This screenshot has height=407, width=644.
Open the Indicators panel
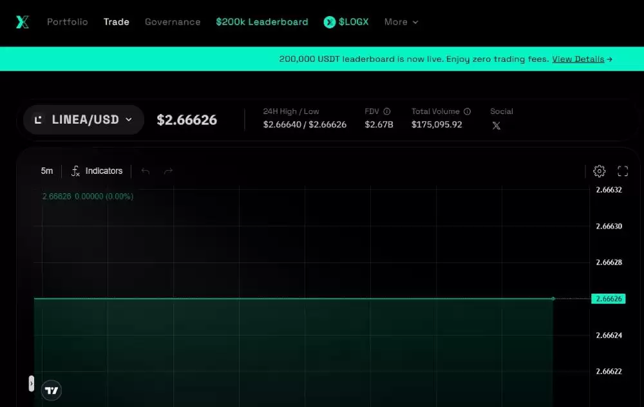[x=97, y=171]
